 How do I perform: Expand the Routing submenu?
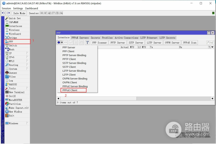pos(27,65)
